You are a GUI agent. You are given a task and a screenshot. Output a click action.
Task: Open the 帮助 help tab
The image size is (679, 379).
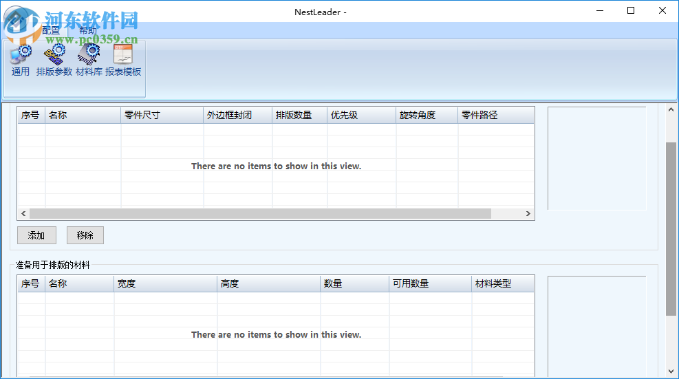[x=88, y=30]
